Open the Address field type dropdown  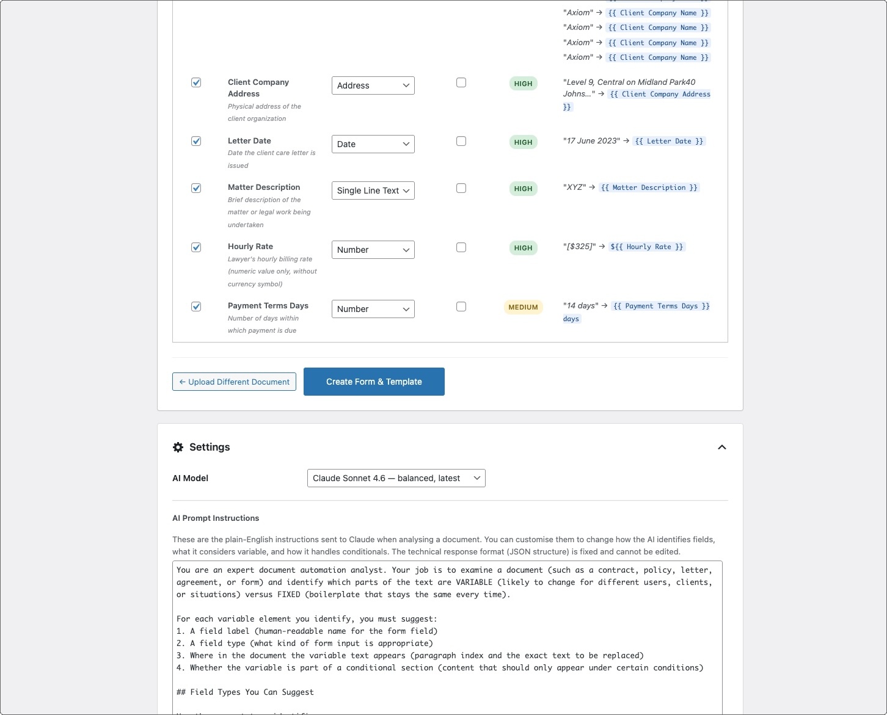(373, 85)
